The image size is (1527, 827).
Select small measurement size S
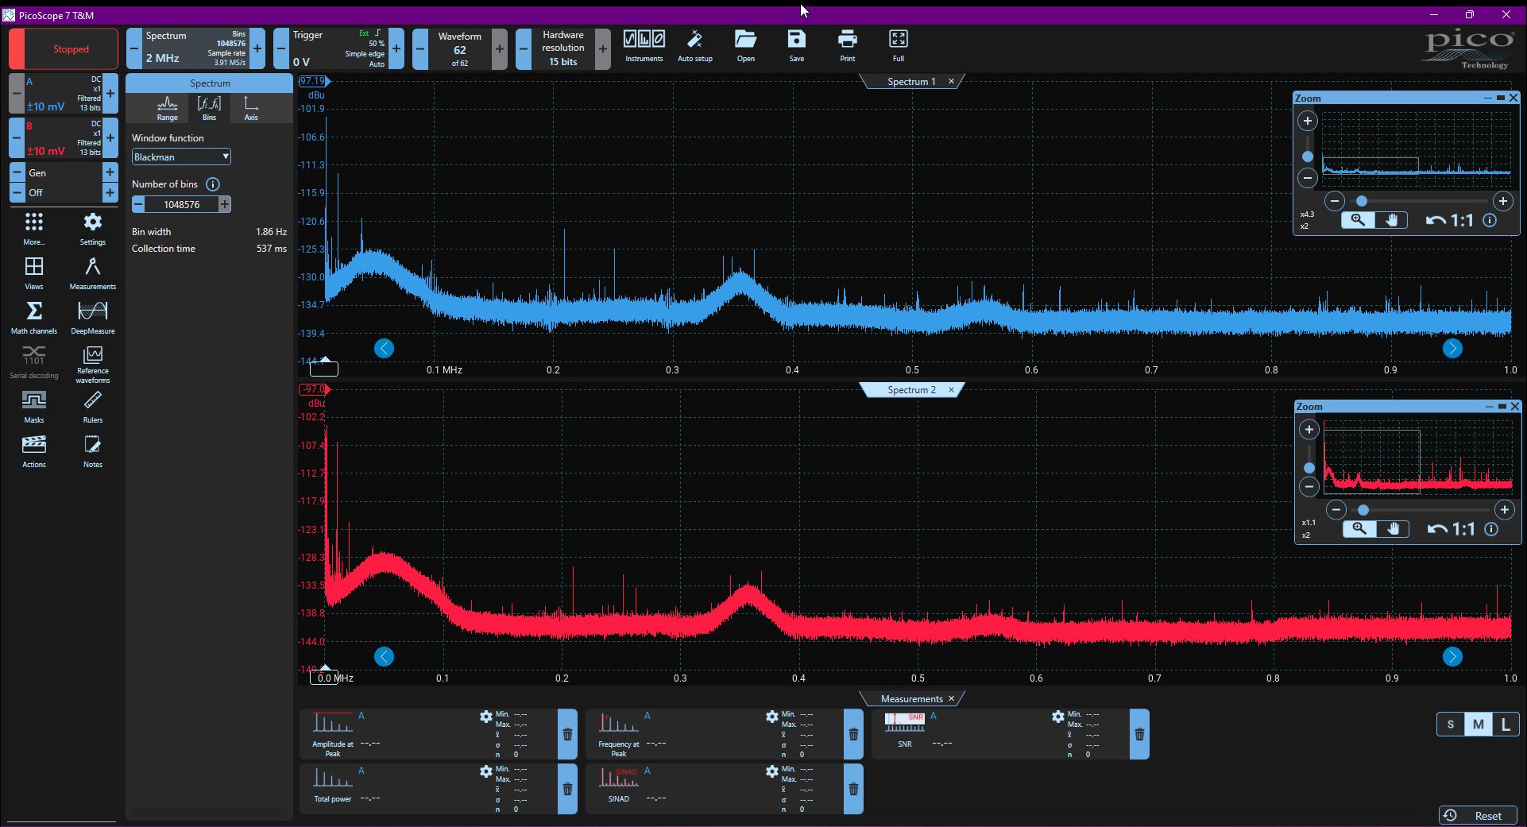tap(1451, 725)
